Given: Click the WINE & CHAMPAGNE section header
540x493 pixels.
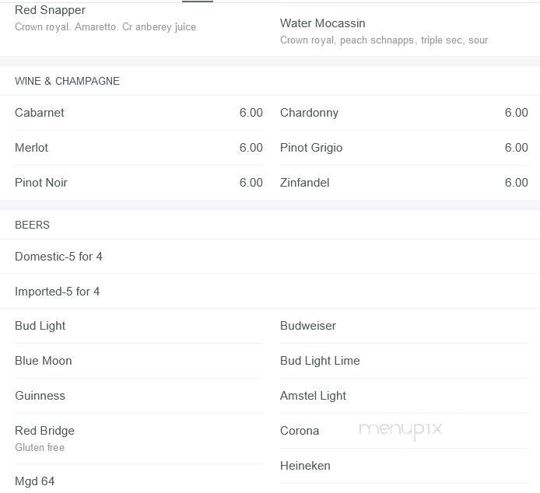Looking at the screenshot, I should click(67, 81).
